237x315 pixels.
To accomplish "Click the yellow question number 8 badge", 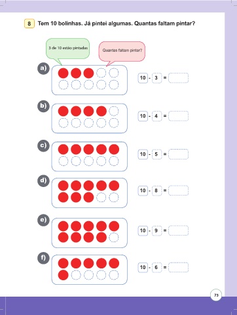I will 29,24.
